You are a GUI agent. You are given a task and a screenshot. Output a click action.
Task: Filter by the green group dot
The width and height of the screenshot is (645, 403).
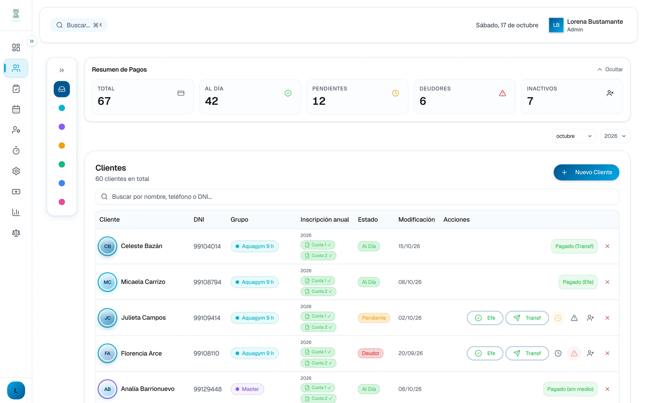click(62, 164)
